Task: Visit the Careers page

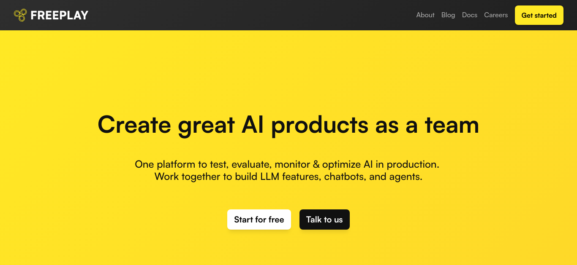Action: click(x=496, y=15)
